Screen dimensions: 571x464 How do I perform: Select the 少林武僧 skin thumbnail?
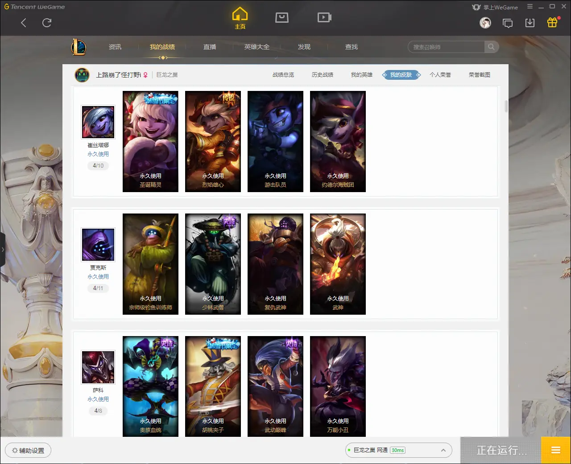213,264
